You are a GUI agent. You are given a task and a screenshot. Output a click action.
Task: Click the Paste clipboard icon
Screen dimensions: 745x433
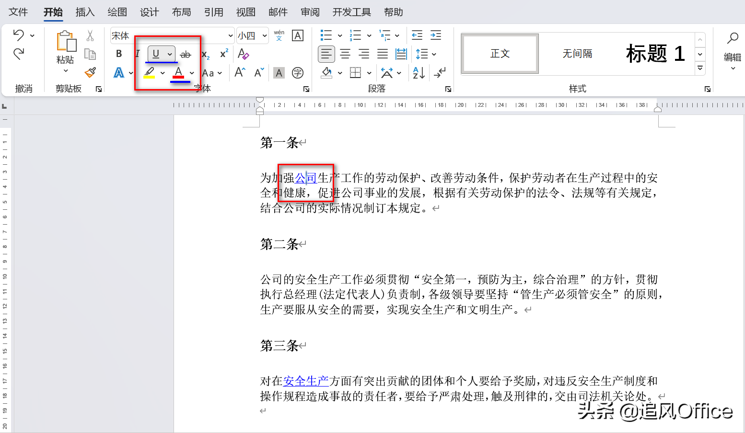coord(66,41)
